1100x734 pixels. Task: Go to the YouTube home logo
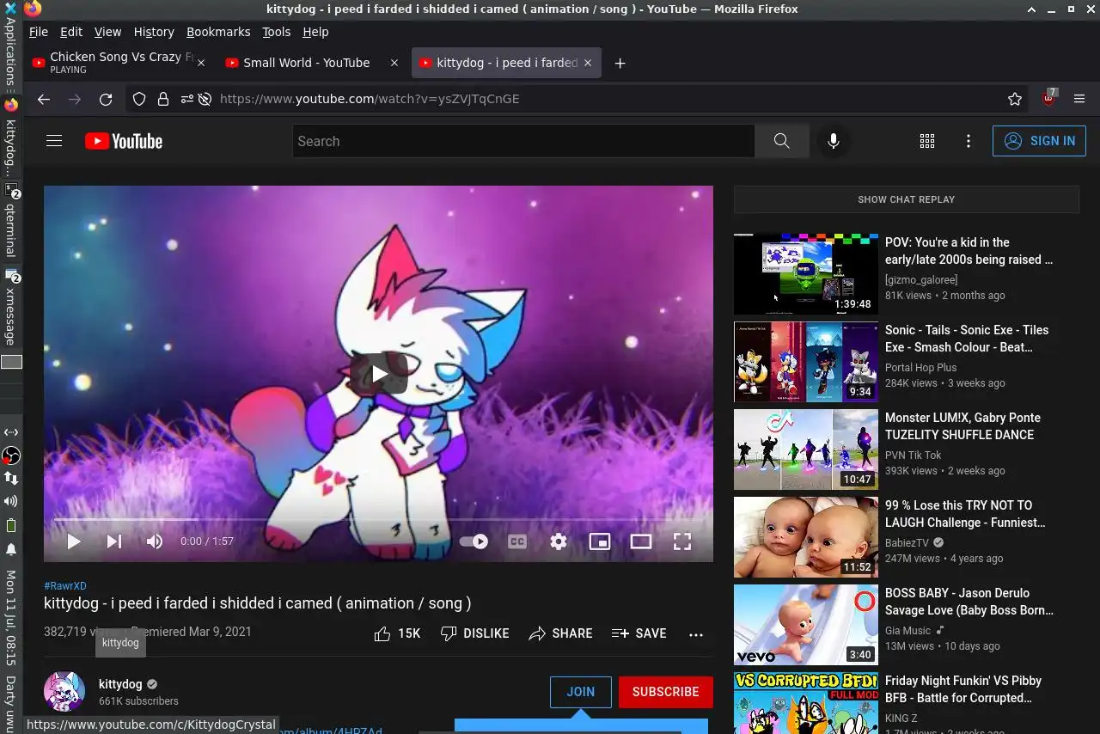(124, 141)
